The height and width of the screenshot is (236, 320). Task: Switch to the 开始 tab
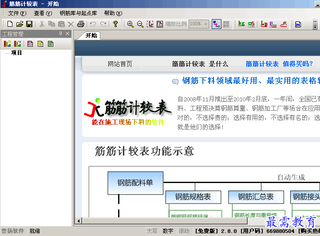(x=91, y=36)
